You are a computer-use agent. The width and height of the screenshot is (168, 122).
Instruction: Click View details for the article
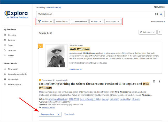pos(70,114)
